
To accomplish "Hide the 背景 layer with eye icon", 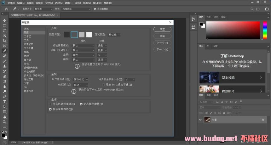I will (200, 120).
